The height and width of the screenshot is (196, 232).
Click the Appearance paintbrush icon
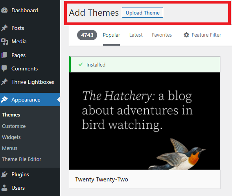pyautogui.click(x=4, y=100)
